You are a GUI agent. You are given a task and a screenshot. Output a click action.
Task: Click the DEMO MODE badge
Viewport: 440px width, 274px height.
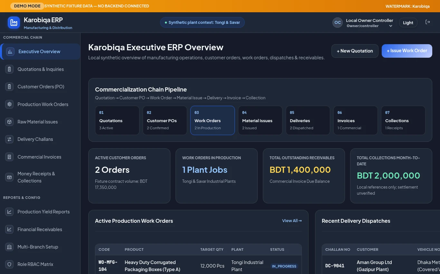[27, 6]
